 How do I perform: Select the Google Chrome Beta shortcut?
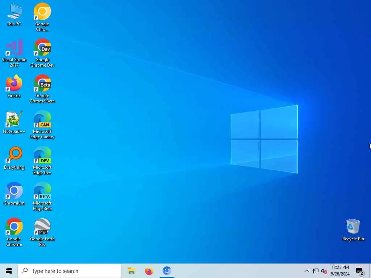click(42, 89)
